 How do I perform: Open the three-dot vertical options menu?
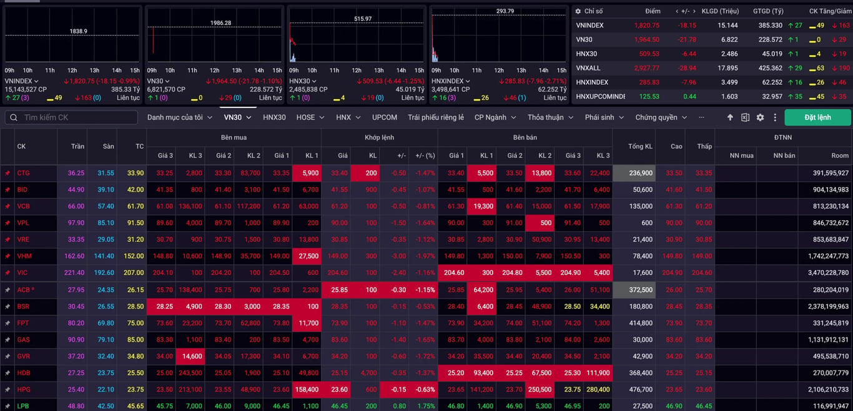tap(775, 117)
